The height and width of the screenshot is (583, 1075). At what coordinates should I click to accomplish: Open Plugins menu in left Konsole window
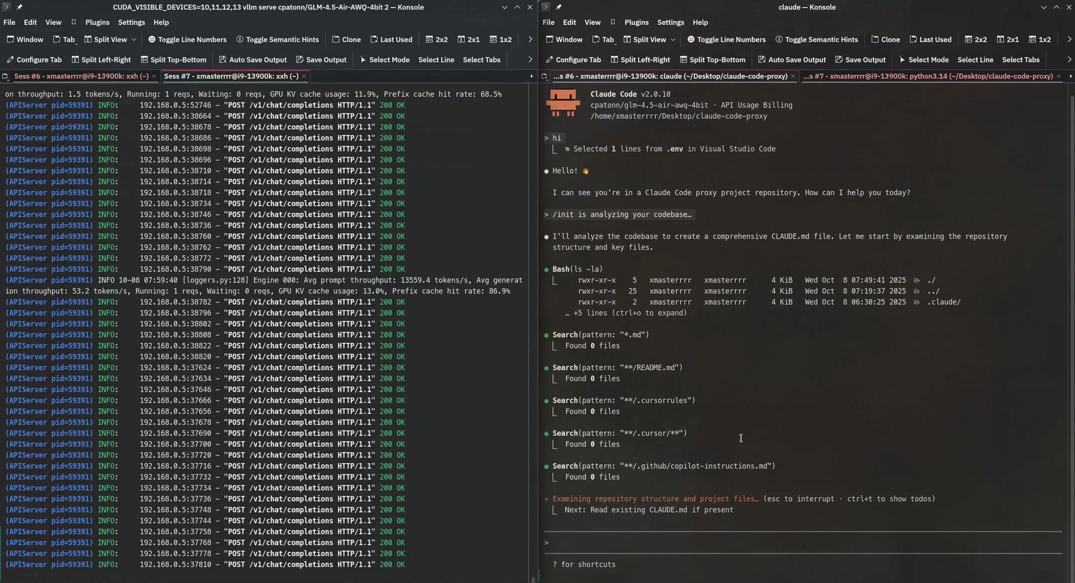97,23
